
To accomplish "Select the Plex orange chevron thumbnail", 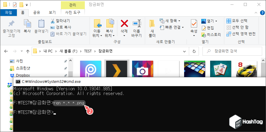I will [x=117, y=69].
